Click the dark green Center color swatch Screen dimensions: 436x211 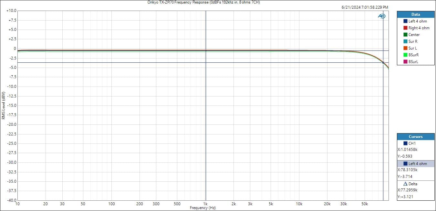[x=405, y=35]
